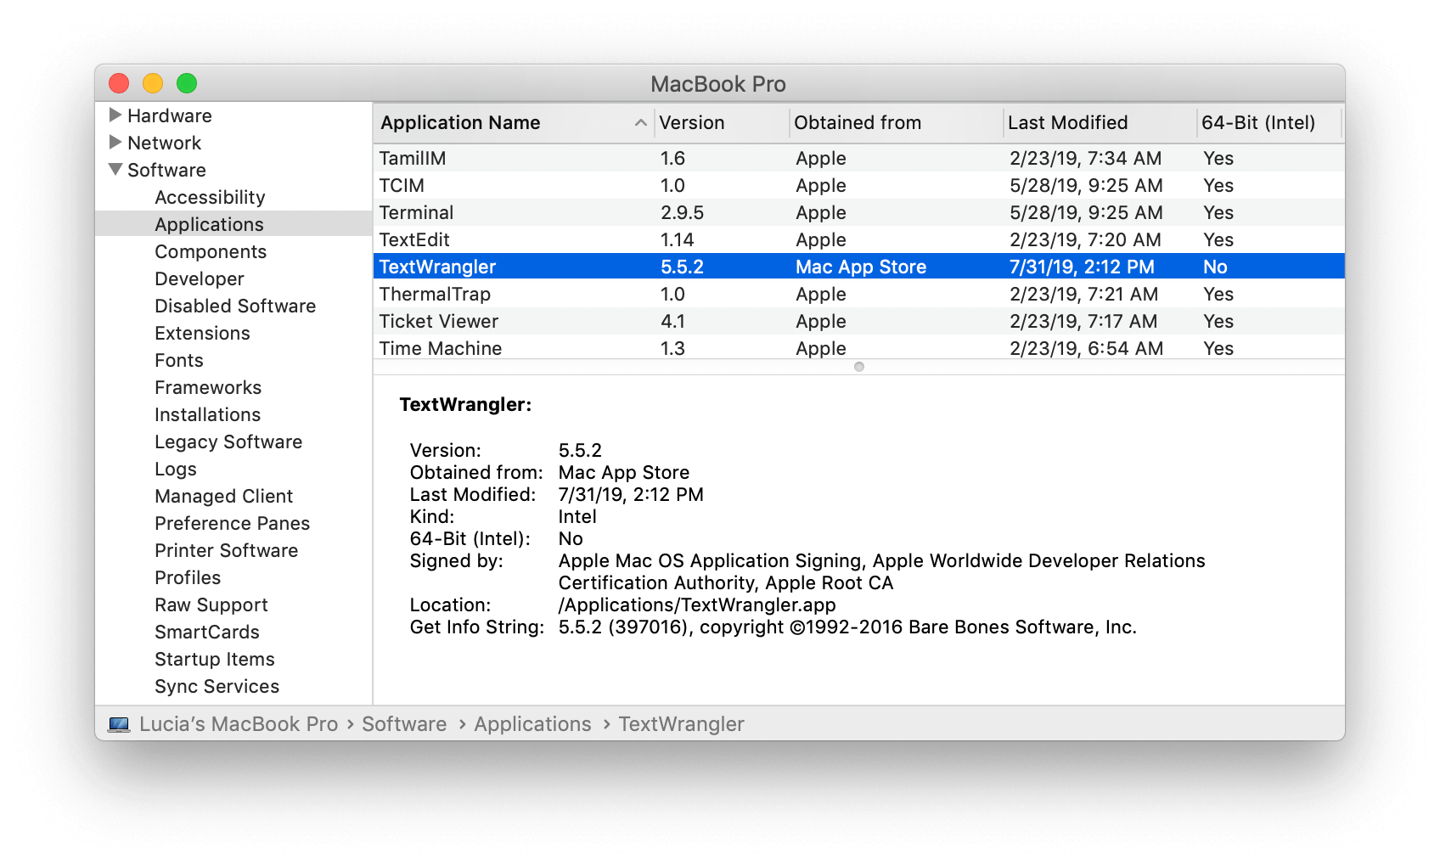Viewport: 1440px width, 866px height.
Task: Select Sync Services in the sidebar
Action: (x=217, y=686)
